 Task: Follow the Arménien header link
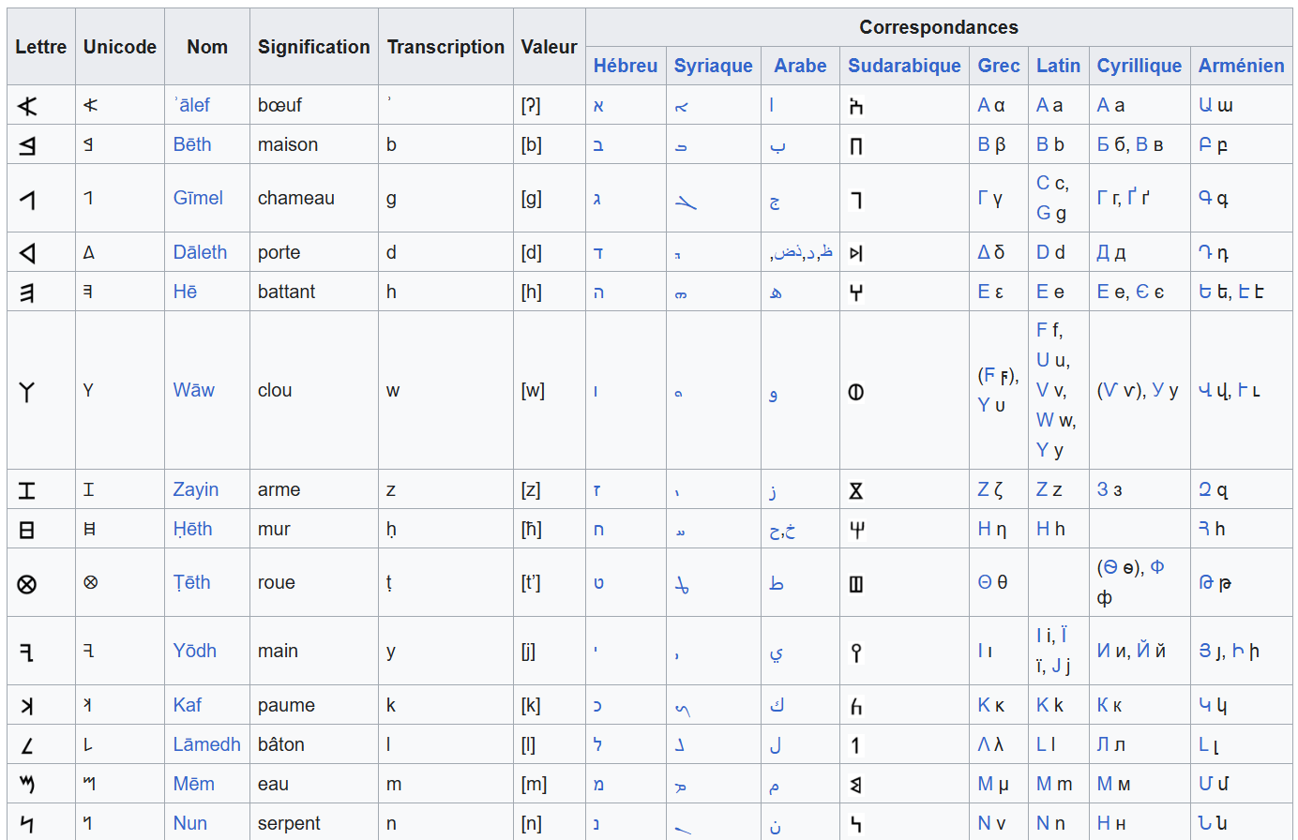coord(1241,66)
